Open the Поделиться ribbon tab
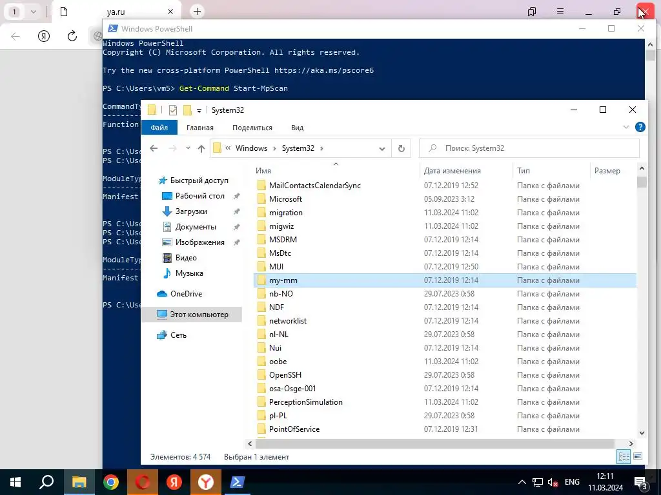Image resolution: width=661 pixels, height=495 pixels. tap(252, 128)
